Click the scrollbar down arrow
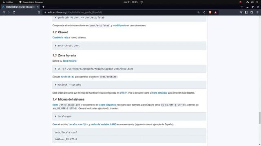261x146 pixels. point(260,145)
